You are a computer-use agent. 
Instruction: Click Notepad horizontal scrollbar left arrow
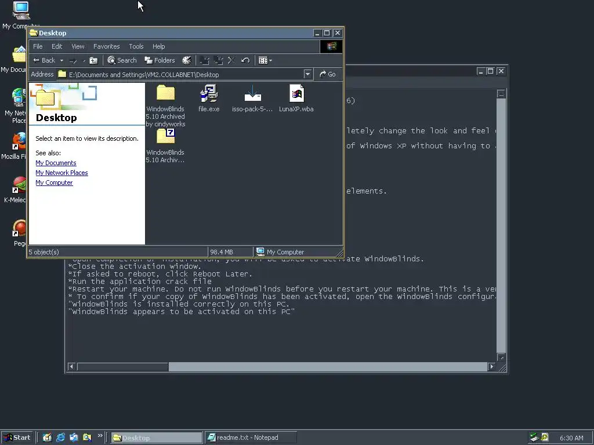[x=71, y=366]
